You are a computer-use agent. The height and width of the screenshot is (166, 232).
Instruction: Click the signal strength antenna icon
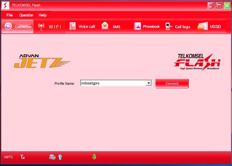[23, 157]
